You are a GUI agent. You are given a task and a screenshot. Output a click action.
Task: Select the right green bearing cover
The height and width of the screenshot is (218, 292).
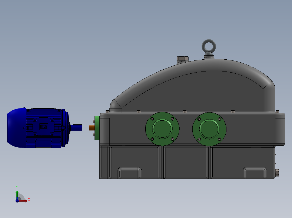tap(209, 129)
